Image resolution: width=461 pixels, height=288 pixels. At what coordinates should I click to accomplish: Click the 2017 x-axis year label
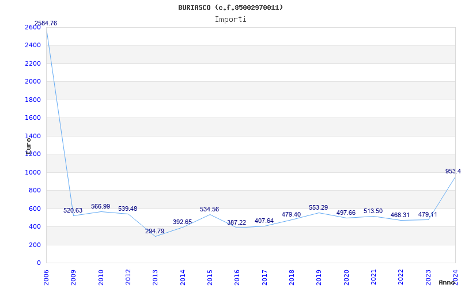(264, 278)
